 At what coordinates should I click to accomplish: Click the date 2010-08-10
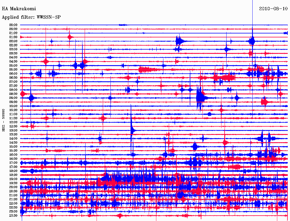pyautogui.click(x=273, y=9)
